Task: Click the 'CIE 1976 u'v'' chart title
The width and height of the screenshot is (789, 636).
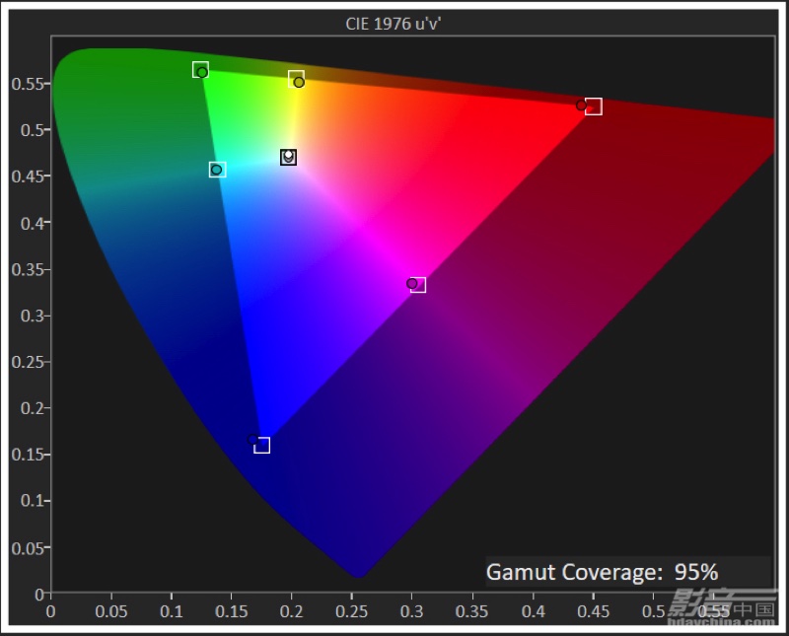Action: pyautogui.click(x=393, y=24)
